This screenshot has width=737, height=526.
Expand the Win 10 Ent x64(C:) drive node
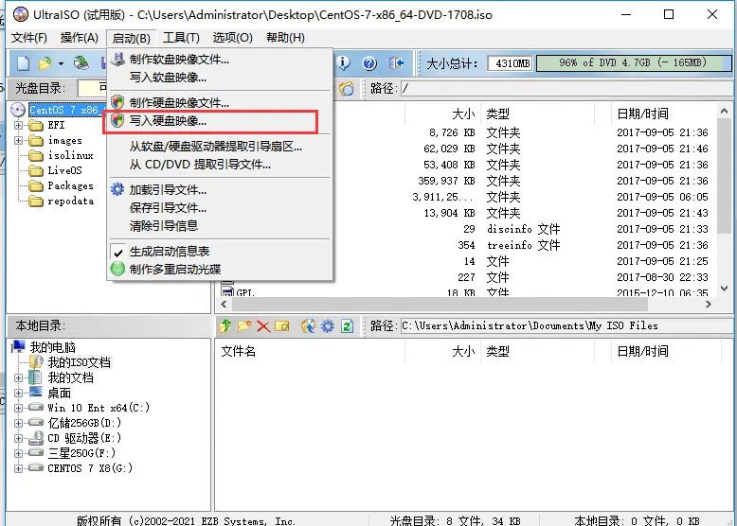coord(18,408)
